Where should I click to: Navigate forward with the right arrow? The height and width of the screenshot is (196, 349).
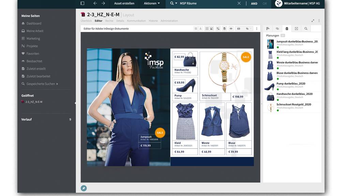coord(103,3)
